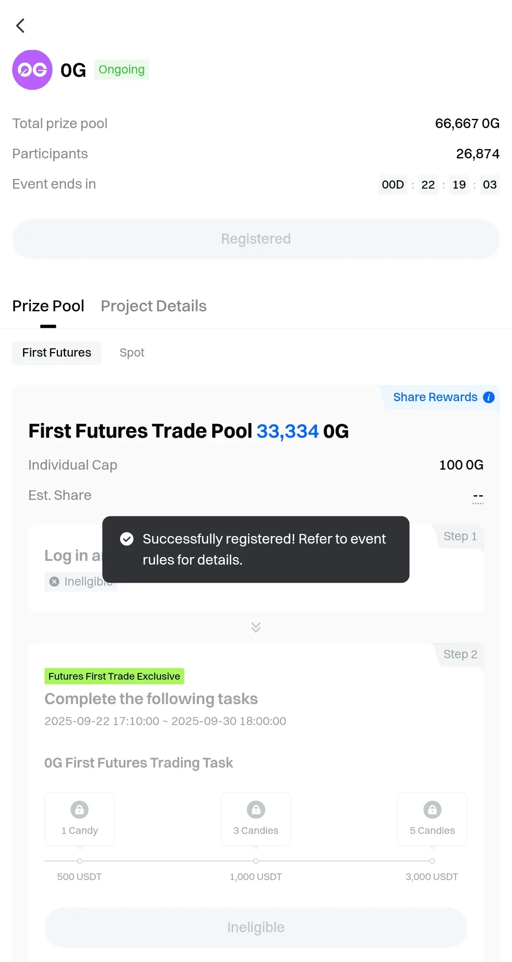Expand steps with the double-chevron arrow
This screenshot has height=962, width=512.
tap(256, 627)
